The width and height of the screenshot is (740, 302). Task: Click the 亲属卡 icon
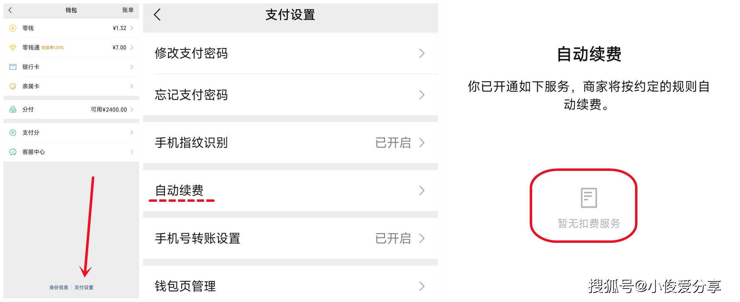tap(13, 86)
